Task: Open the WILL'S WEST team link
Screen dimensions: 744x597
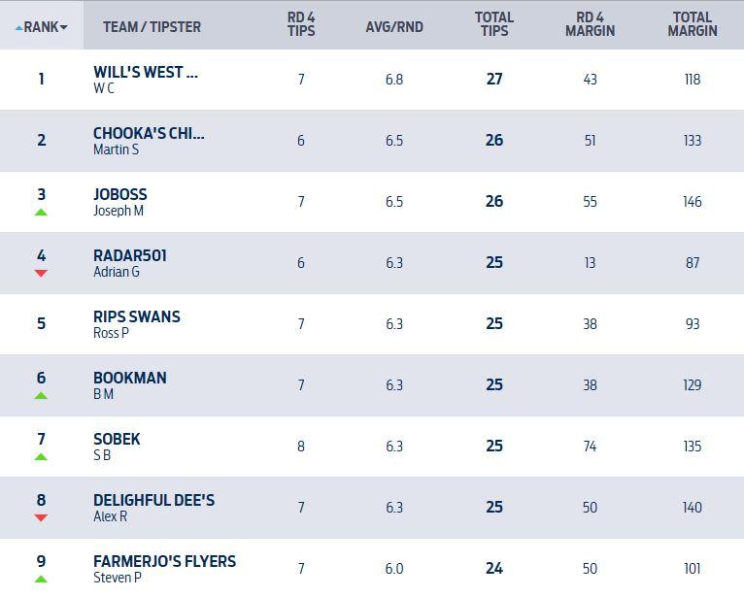Action: point(146,72)
